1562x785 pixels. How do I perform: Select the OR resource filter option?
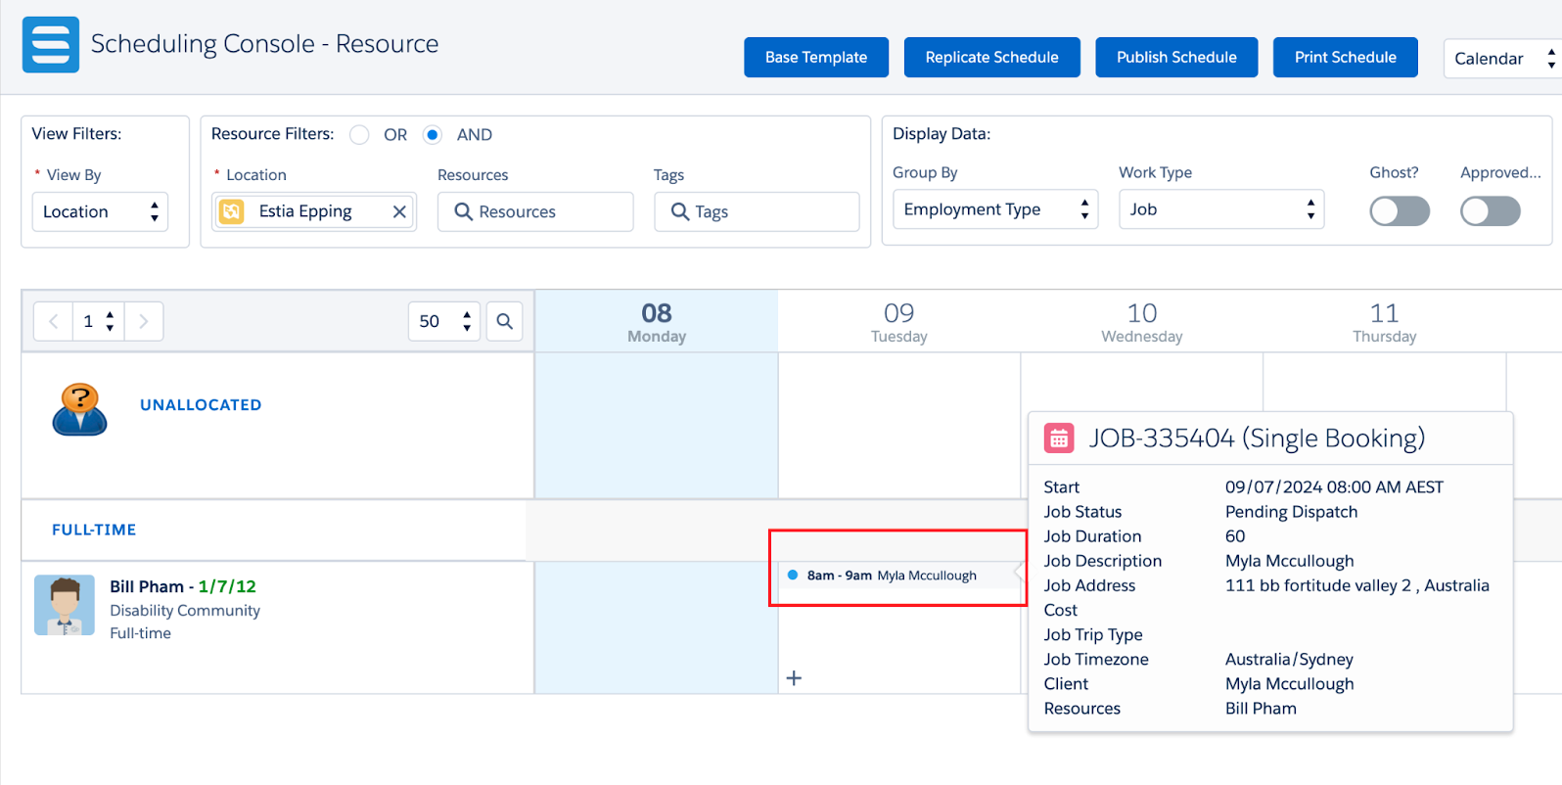click(360, 135)
